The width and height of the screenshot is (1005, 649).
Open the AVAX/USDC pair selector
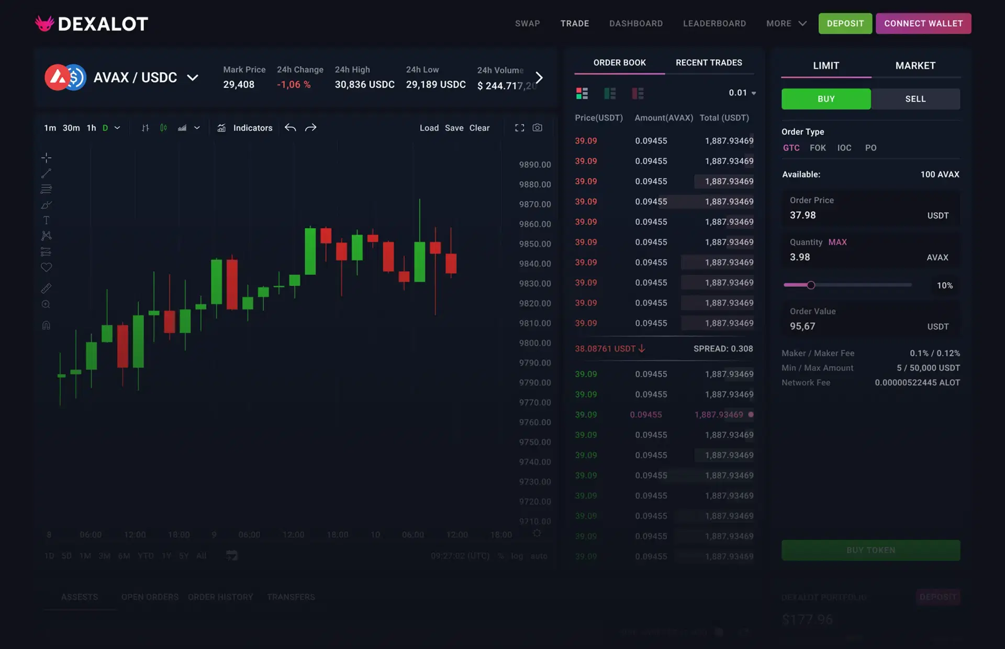click(x=193, y=78)
